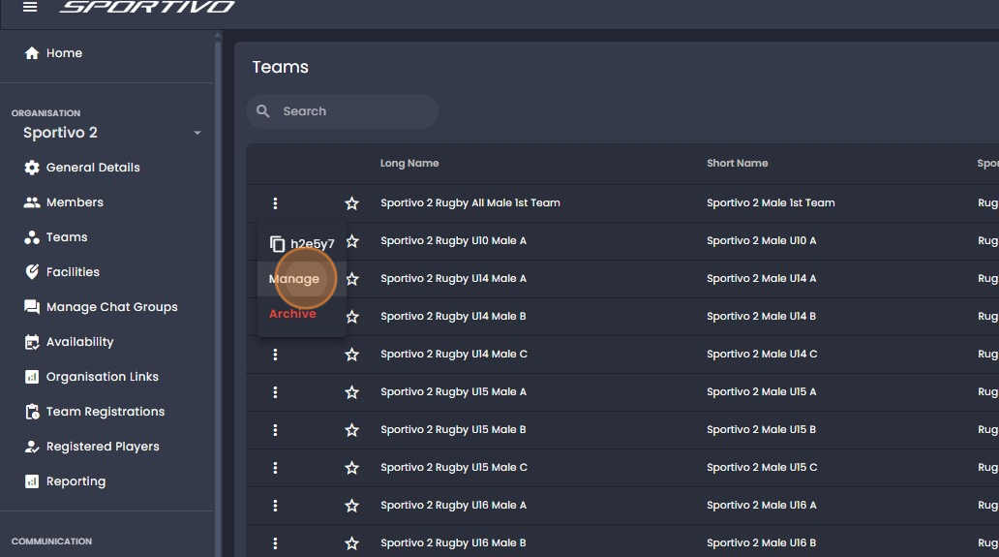The width and height of the screenshot is (999, 557).
Task: Click the Team Registrations clipboard icon
Action: coord(32,412)
